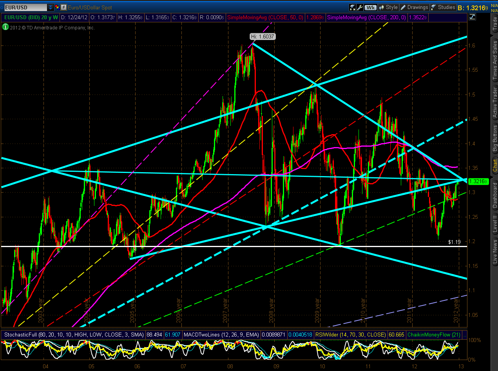This screenshot has width=498, height=371.
Task: Click the 2012 TD Ameritrade copyright text
Action: 53,27
